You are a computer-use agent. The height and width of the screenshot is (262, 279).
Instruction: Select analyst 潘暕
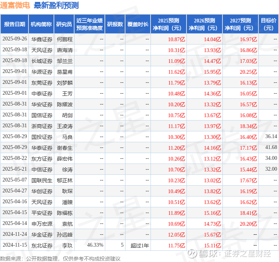click(67, 202)
